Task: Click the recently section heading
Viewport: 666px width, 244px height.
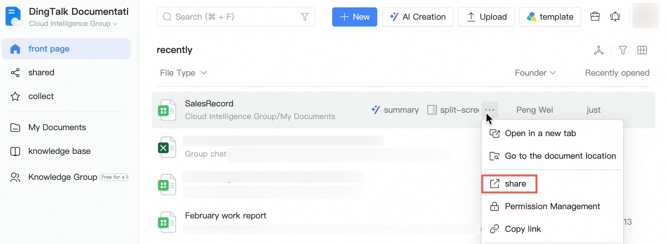Action: 174,50
